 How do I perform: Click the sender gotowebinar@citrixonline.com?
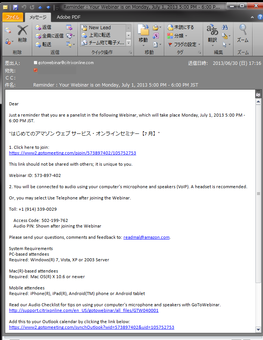pyautogui.click(x=66, y=63)
